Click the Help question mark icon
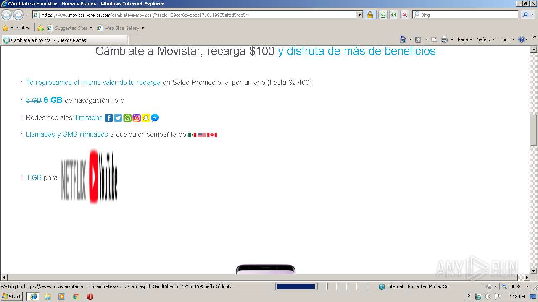The width and height of the screenshot is (538, 302). (x=522, y=39)
